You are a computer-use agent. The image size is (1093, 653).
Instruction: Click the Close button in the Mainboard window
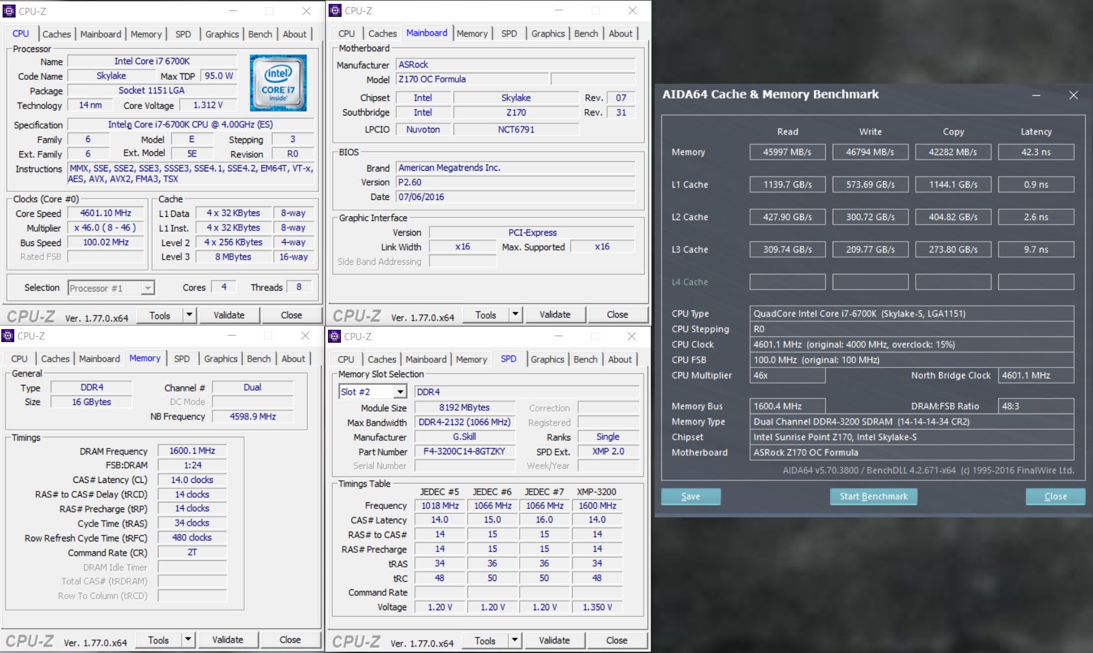tap(618, 314)
